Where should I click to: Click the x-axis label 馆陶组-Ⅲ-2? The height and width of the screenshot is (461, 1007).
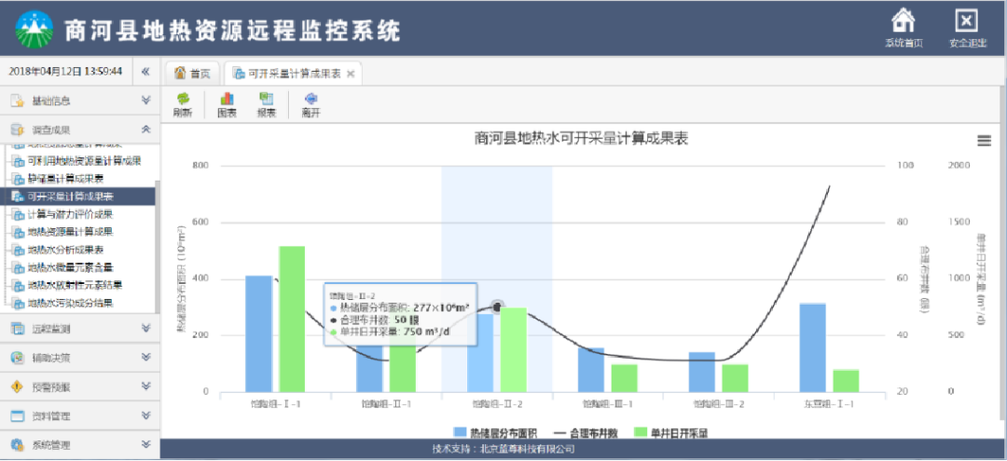(x=719, y=404)
